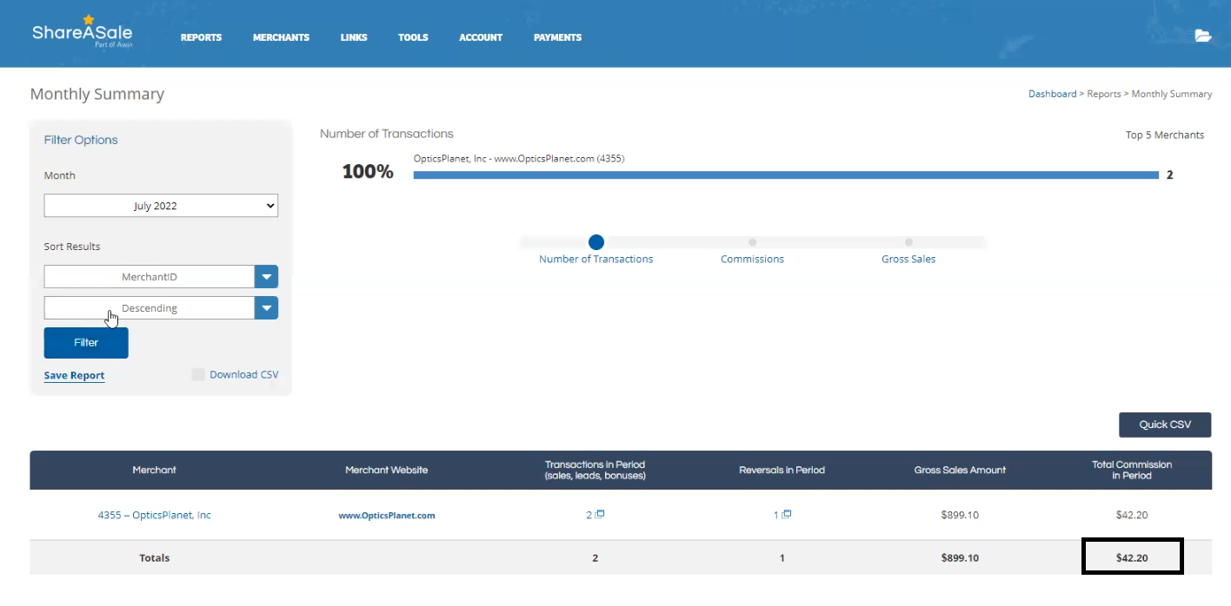This screenshot has width=1231, height=606.
Task: Open the folder icon in header
Action: coord(1203,36)
